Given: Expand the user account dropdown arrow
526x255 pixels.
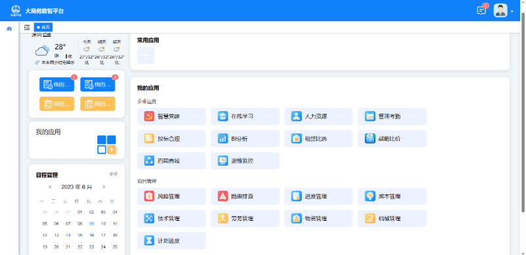Looking at the screenshot, I should 512,11.
